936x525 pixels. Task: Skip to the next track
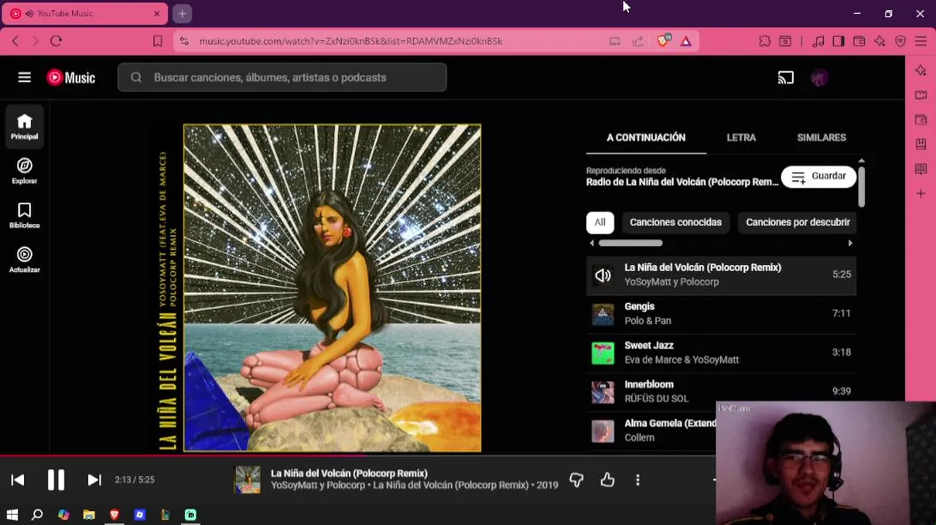click(94, 480)
